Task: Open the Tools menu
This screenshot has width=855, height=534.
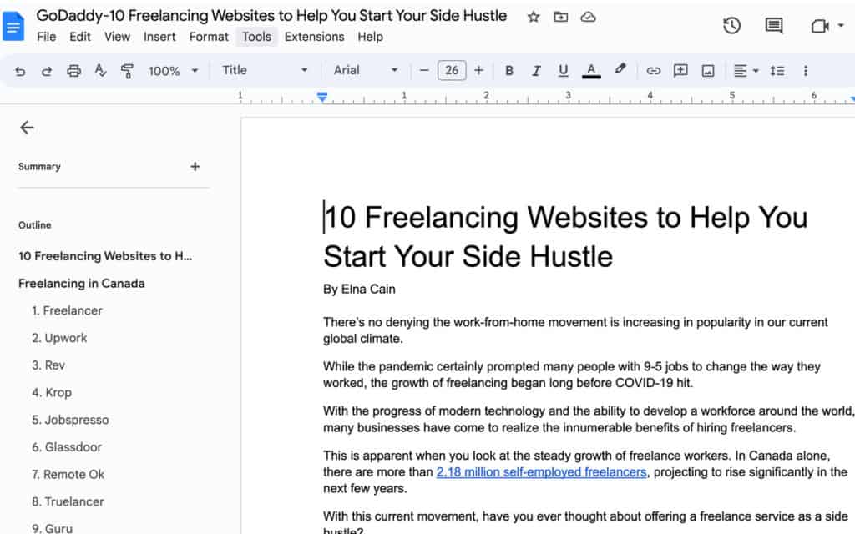Action: click(256, 37)
